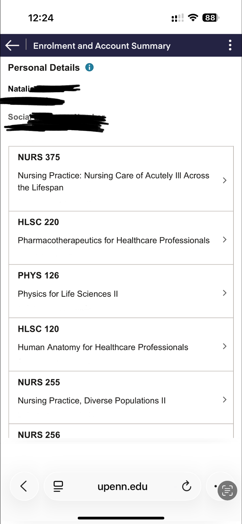This screenshot has width=242, height=524.
Task: Tap the live text scan icon
Action: tap(227, 491)
